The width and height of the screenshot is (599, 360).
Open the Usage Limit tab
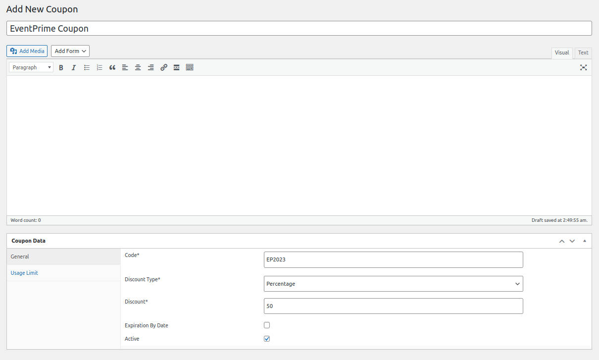pyautogui.click(x=24, y=273)
